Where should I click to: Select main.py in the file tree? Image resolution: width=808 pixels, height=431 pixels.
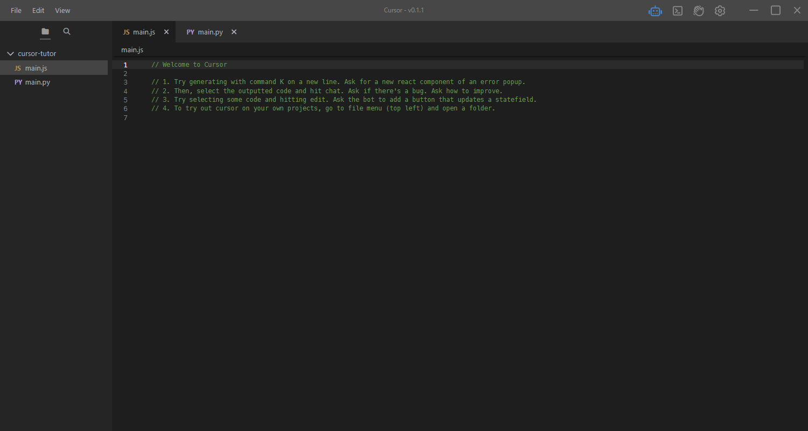click(54, 82)
